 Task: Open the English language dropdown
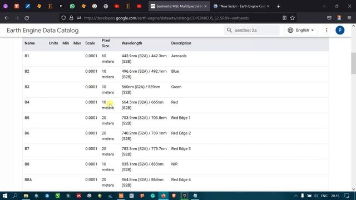click(x=301, y=30)
